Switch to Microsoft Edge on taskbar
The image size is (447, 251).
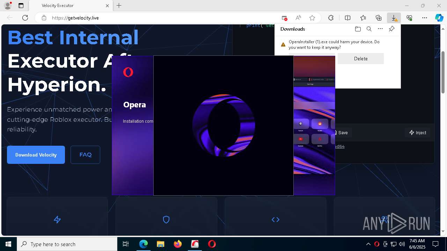coord(144,244)
